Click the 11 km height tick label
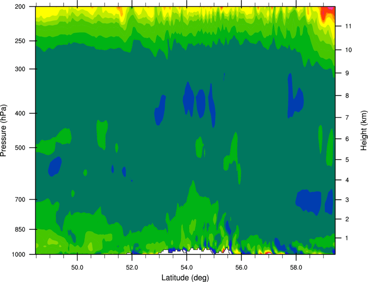This screenshot has height=282, width=368. click(x=348, y=26)
